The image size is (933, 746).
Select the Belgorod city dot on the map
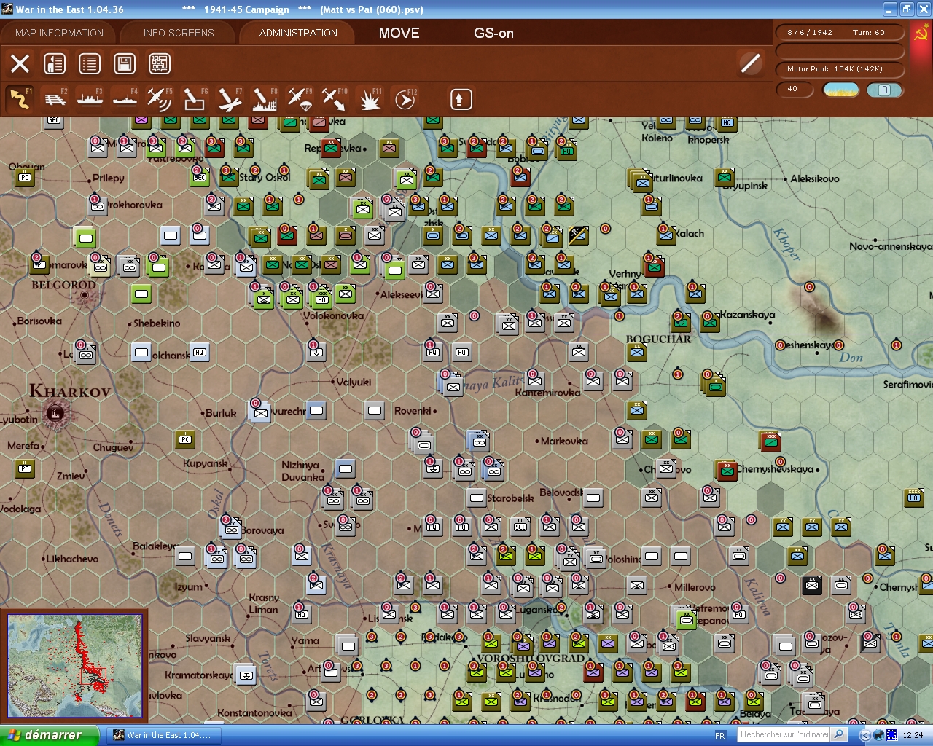click(85, 295)
